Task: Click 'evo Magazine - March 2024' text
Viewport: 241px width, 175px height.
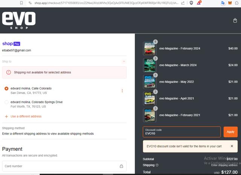Action: (178, 65)
